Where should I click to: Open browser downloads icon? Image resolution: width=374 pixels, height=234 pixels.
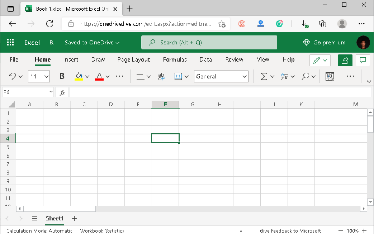pos(304,24)
